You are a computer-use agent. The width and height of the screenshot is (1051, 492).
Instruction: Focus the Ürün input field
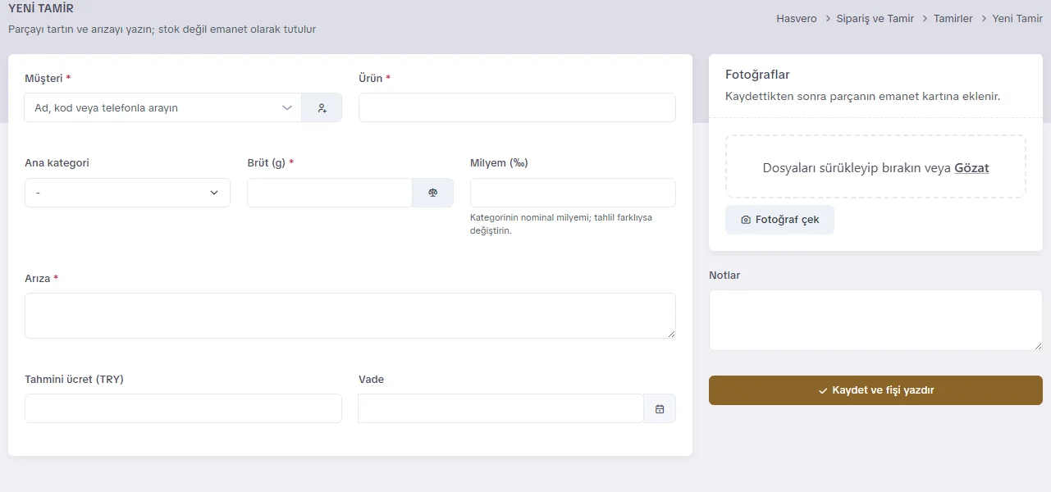[517, 107]
